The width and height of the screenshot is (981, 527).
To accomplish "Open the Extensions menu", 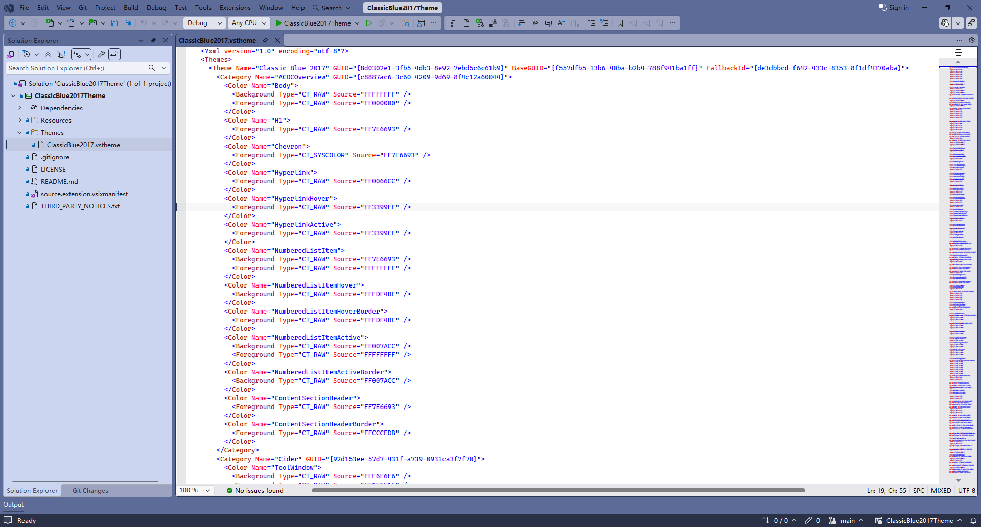I will point(235,8).
